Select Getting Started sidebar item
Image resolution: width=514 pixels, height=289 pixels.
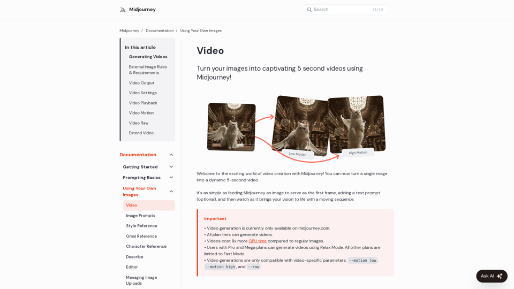(140, 167)
